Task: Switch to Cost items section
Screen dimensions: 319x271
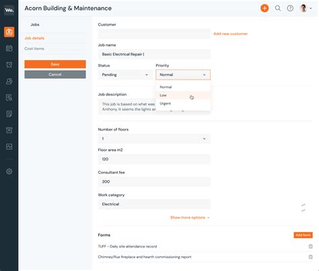Action: pos(34,49)
